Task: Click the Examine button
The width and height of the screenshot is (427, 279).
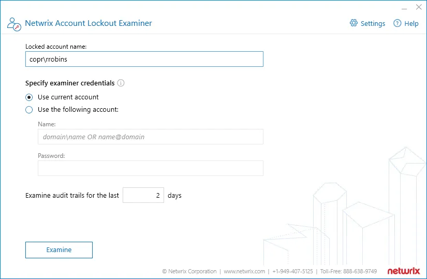Action: click(59, 250)
